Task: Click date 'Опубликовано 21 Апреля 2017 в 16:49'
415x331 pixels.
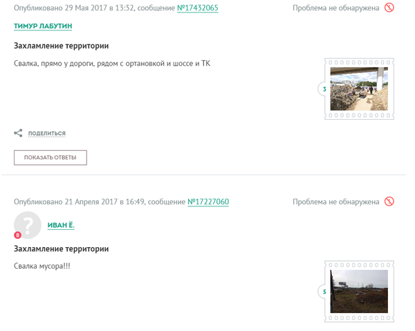Action: click(79, 202)
